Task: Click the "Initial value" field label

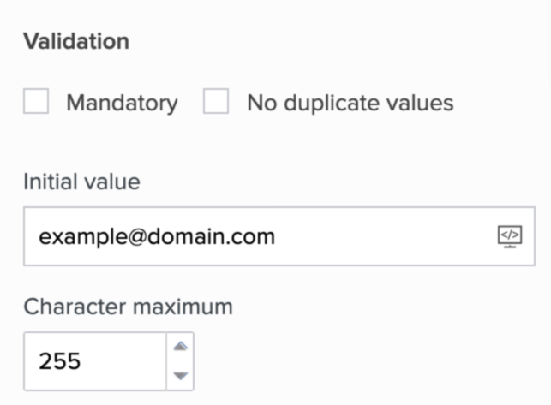Action: point(81,182)
